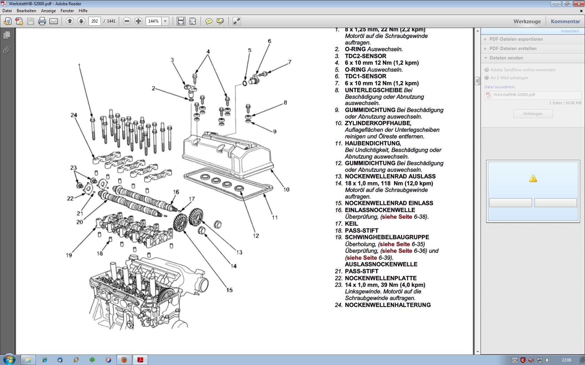Click the page number input field
This screenshot has height=365, width=585.
point(94,21)
